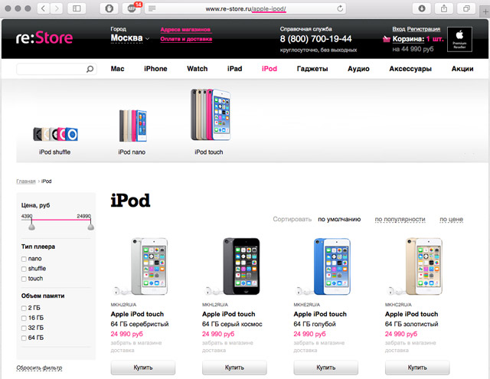This screenshot has width=490, height=379.
Task: Click Главная breadcrumb link
Action: (25, 181)
